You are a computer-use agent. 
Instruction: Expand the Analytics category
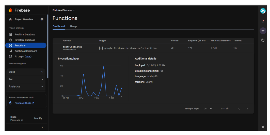(x=26, y=86)
